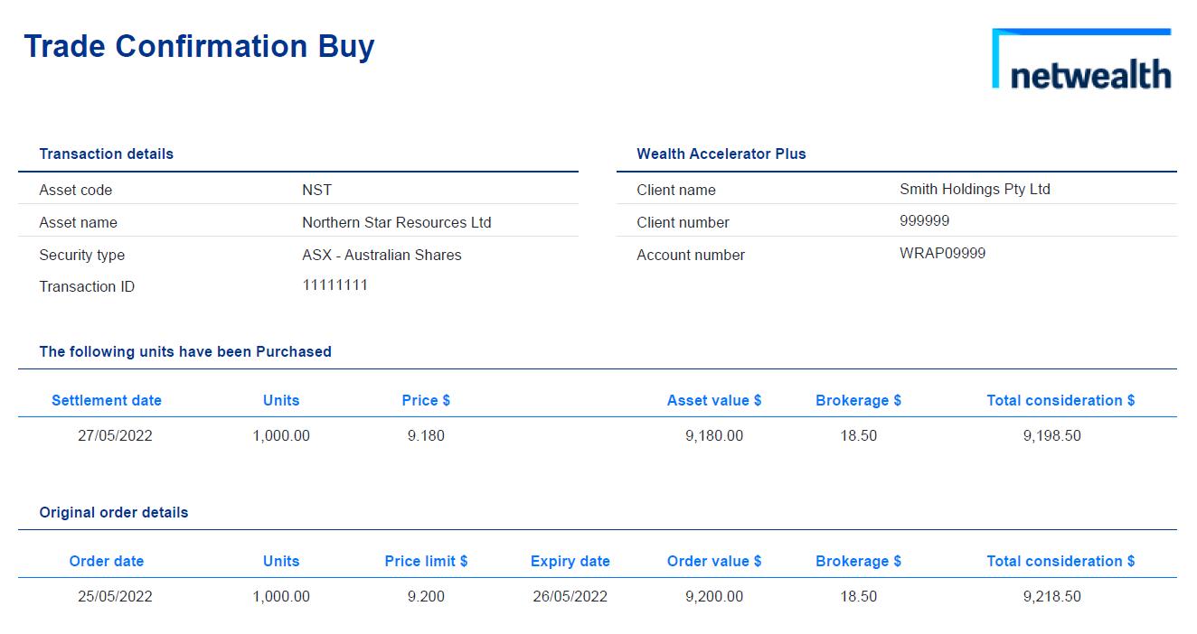The image size is (1197, 634).
Task: Click the asset code NST value
Action: click(316, 190)
